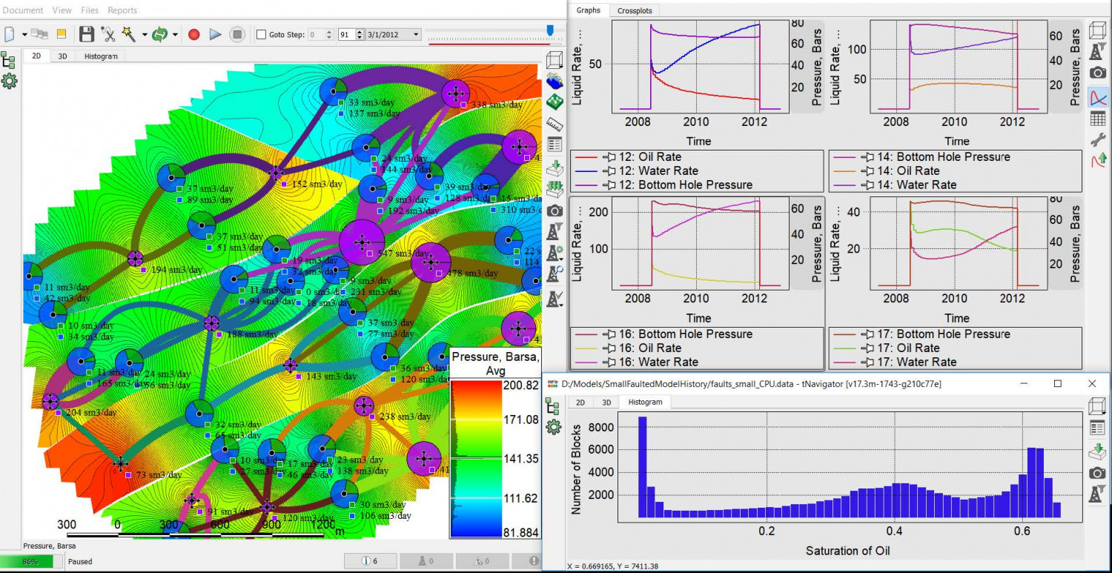Click the Save floppy disk icon
The image size is (1112, 573).
pyautogui.click(x=87, y=34)
